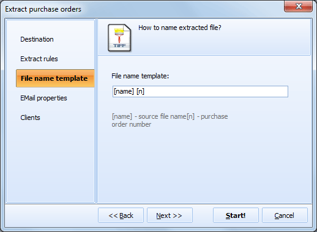Click the Extract purchase orders title
The image size is (317, 232).
point(43,9)
